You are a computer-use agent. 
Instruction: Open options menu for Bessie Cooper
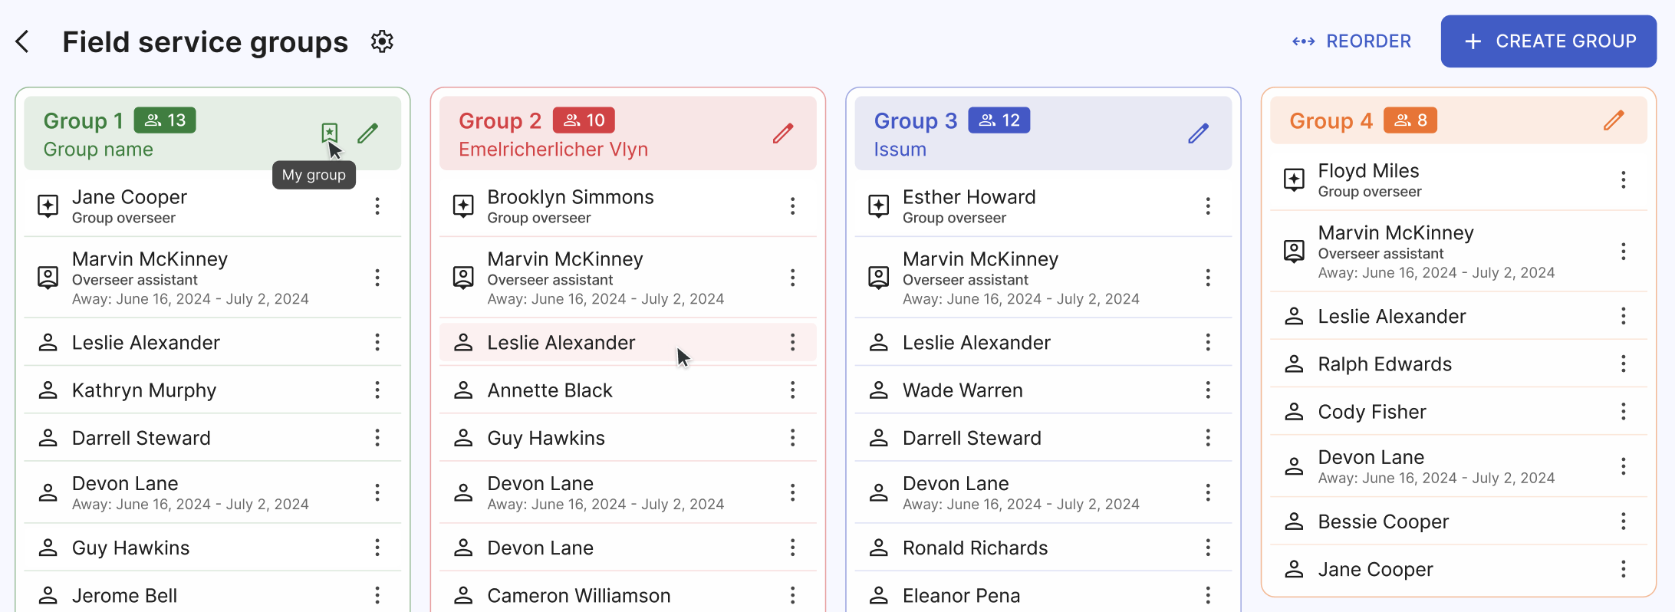tap(1623, 522)
